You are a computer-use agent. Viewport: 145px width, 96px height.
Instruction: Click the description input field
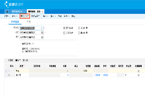(31, 37)
